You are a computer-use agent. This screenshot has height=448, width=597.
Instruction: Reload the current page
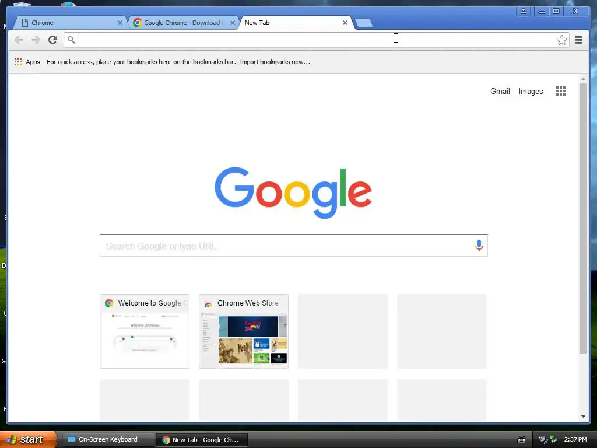[x=53, y=40]
